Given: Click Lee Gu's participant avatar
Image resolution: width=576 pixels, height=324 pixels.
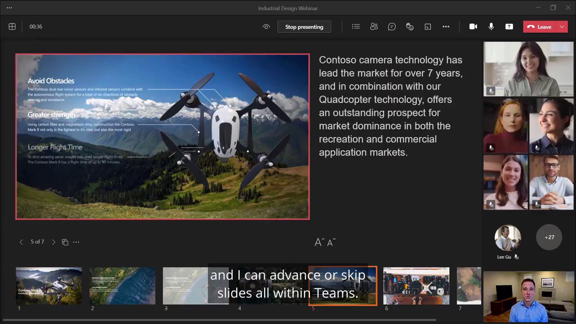Looking at the screenshot, I should (x=508, y=238).
